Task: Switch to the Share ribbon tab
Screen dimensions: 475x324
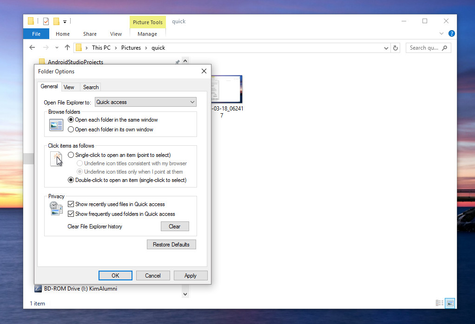Action: 90,34
